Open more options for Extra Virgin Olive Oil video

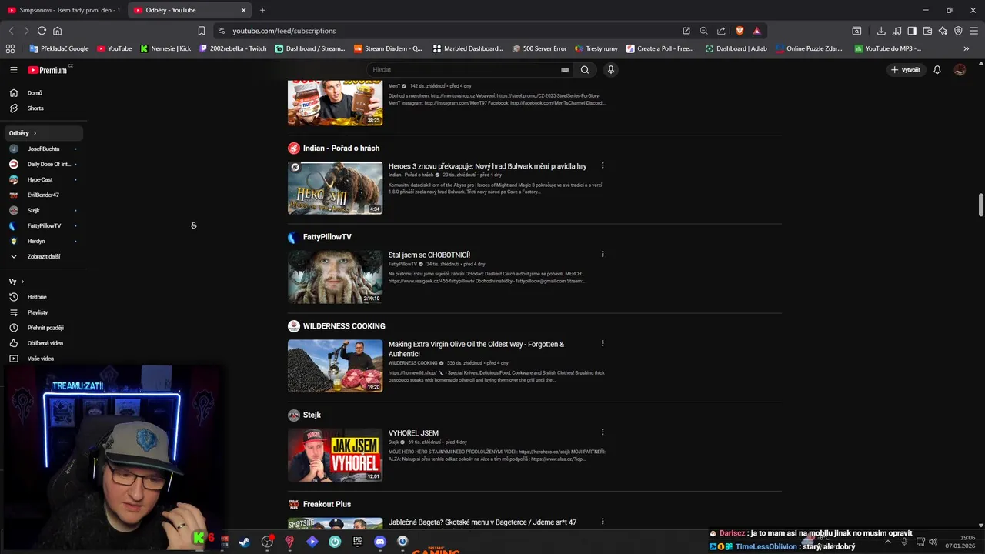coord(603,343)
